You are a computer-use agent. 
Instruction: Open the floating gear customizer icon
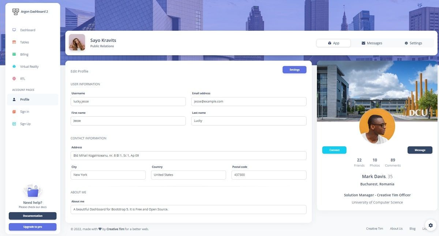pyautogui.click(x=430, y=225)
